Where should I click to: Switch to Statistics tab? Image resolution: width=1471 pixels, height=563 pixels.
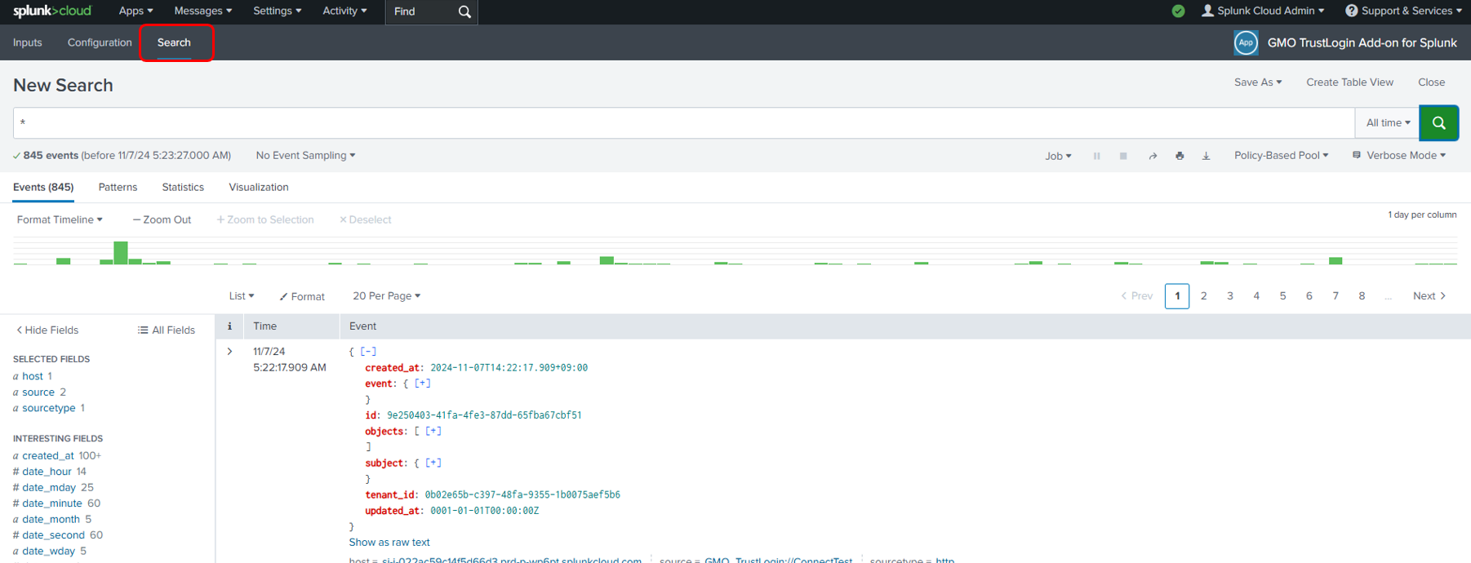coord(183,187)
